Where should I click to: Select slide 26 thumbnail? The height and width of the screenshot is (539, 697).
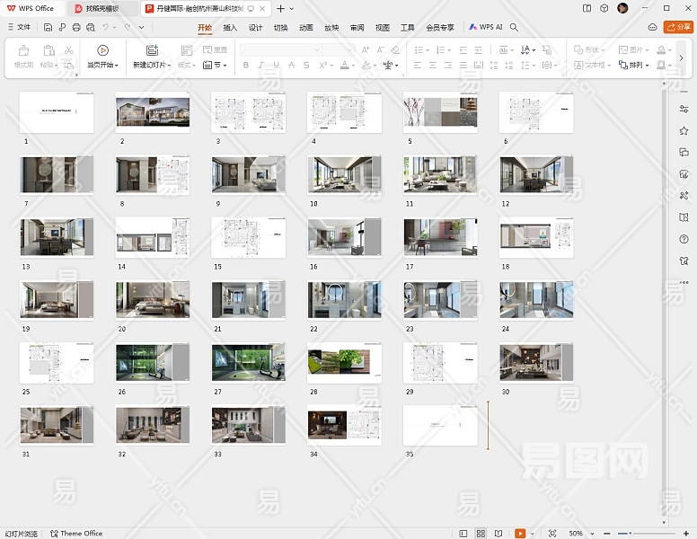[x=153, y=363]
